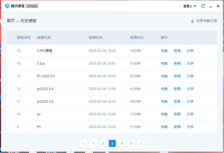Refresh the page with the reload icon
Screen dimensions: 224x153
point(203,6)
